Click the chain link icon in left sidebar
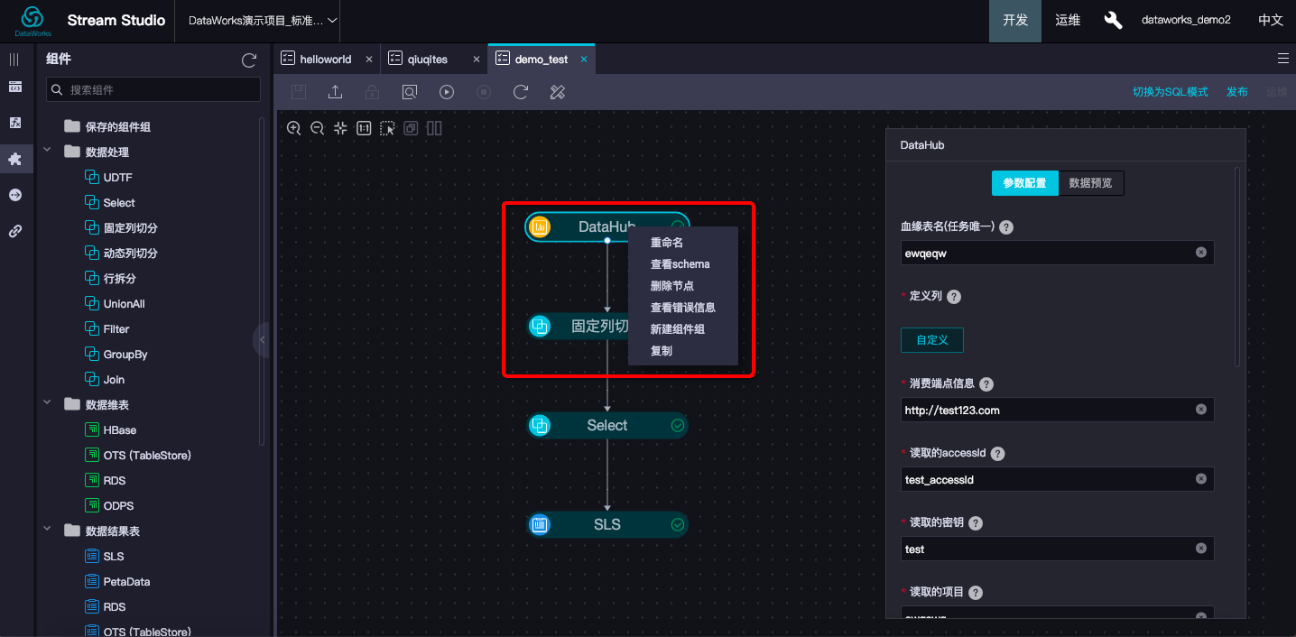This screenshot has width=1296, height=637. coord(14,231)
